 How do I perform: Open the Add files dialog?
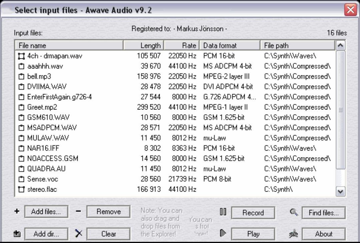coord(46,212)
